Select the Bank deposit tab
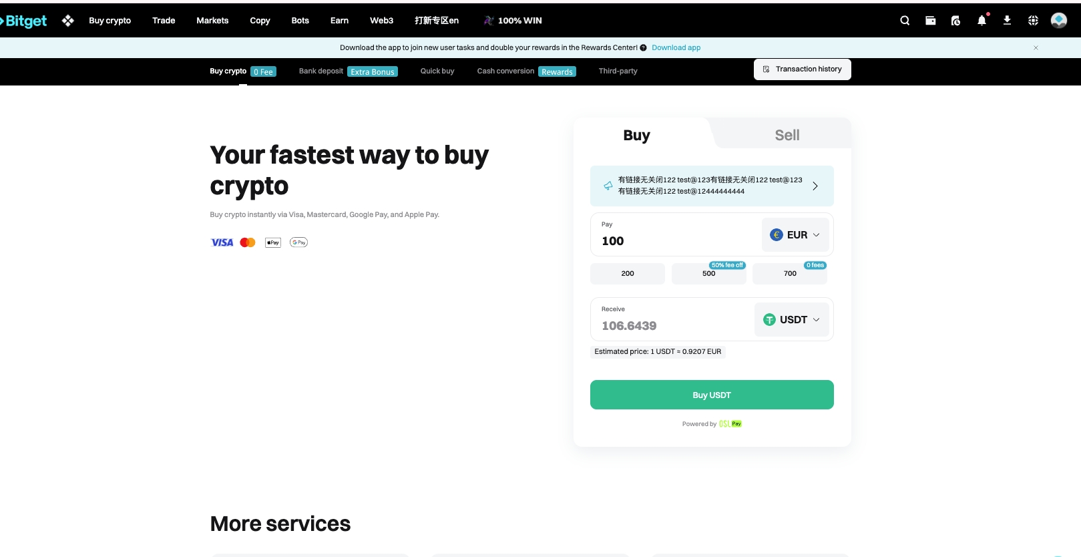This screenshot has width=1081, height=557. pyautogui.click(x=348, y=71)
